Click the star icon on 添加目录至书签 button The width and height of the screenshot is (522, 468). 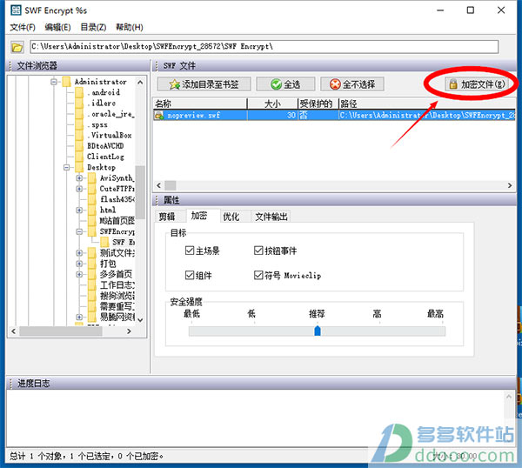click(x=175, y=84)
